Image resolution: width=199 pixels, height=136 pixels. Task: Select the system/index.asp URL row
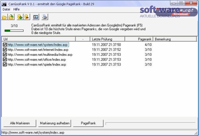[38, 45]
